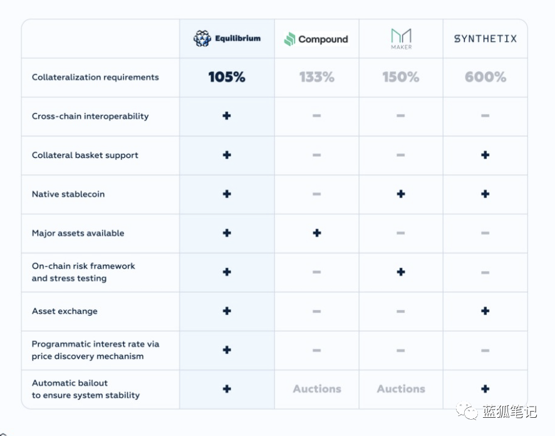The height and width of the screenshot is (436, 555).
Task: Click Synthetix plus for Asset exchange
Action: point(485,311)
